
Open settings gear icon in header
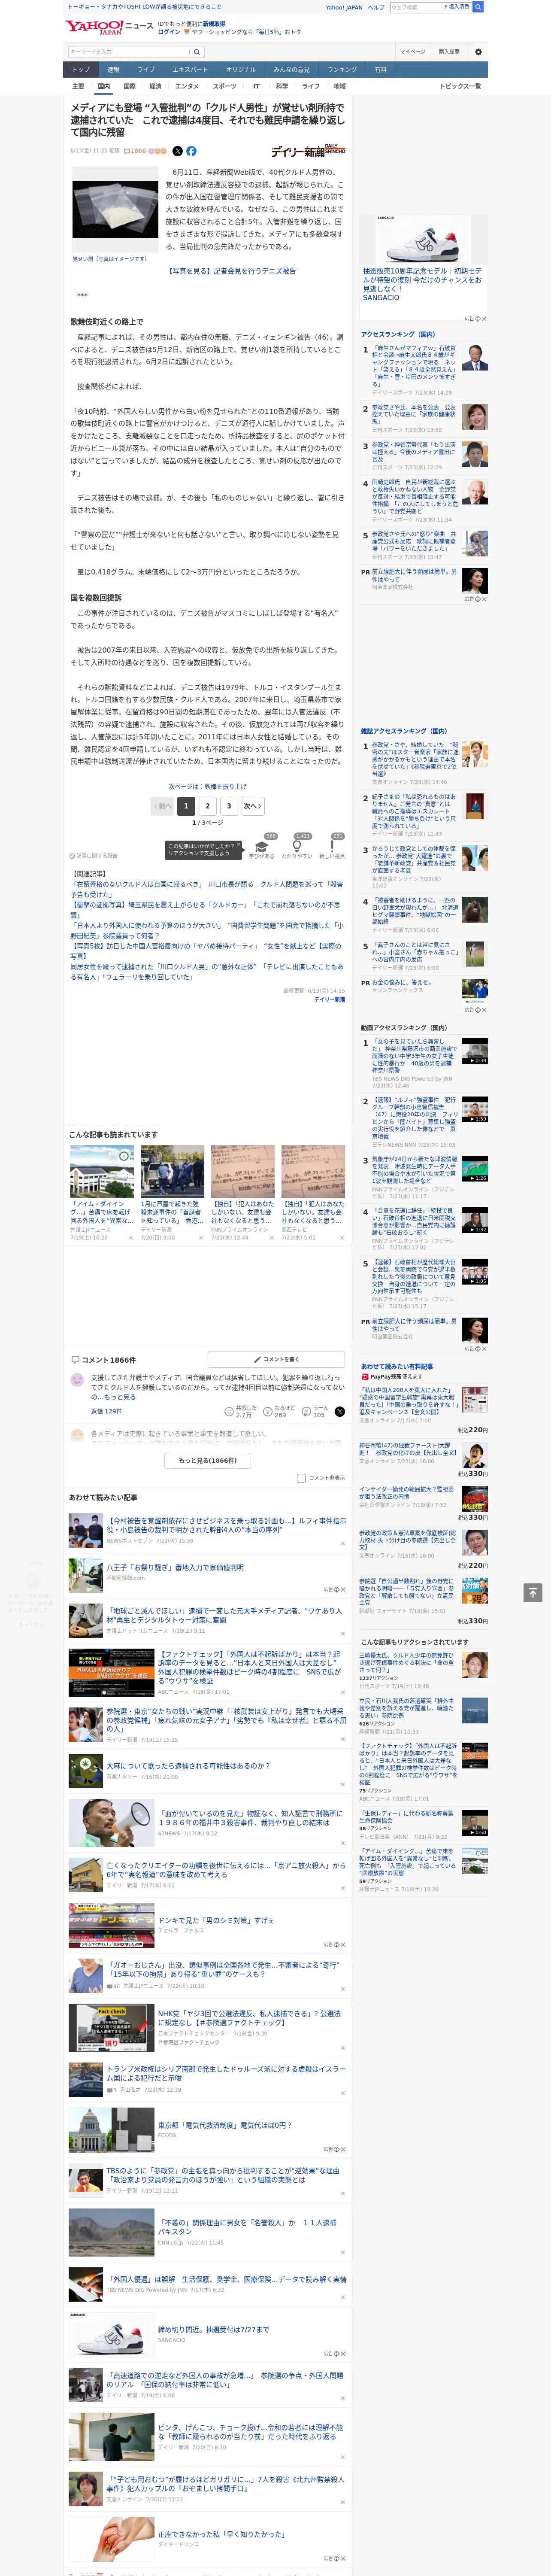coord(478,51)
